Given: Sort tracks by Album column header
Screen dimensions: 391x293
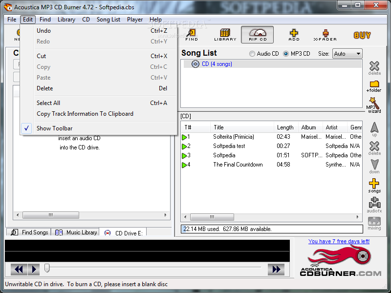Looking at the screenshot, I should (x=310, y=127).
